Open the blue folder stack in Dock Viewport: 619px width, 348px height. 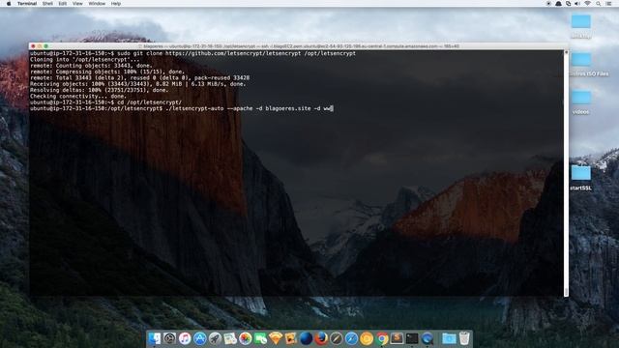449,338
